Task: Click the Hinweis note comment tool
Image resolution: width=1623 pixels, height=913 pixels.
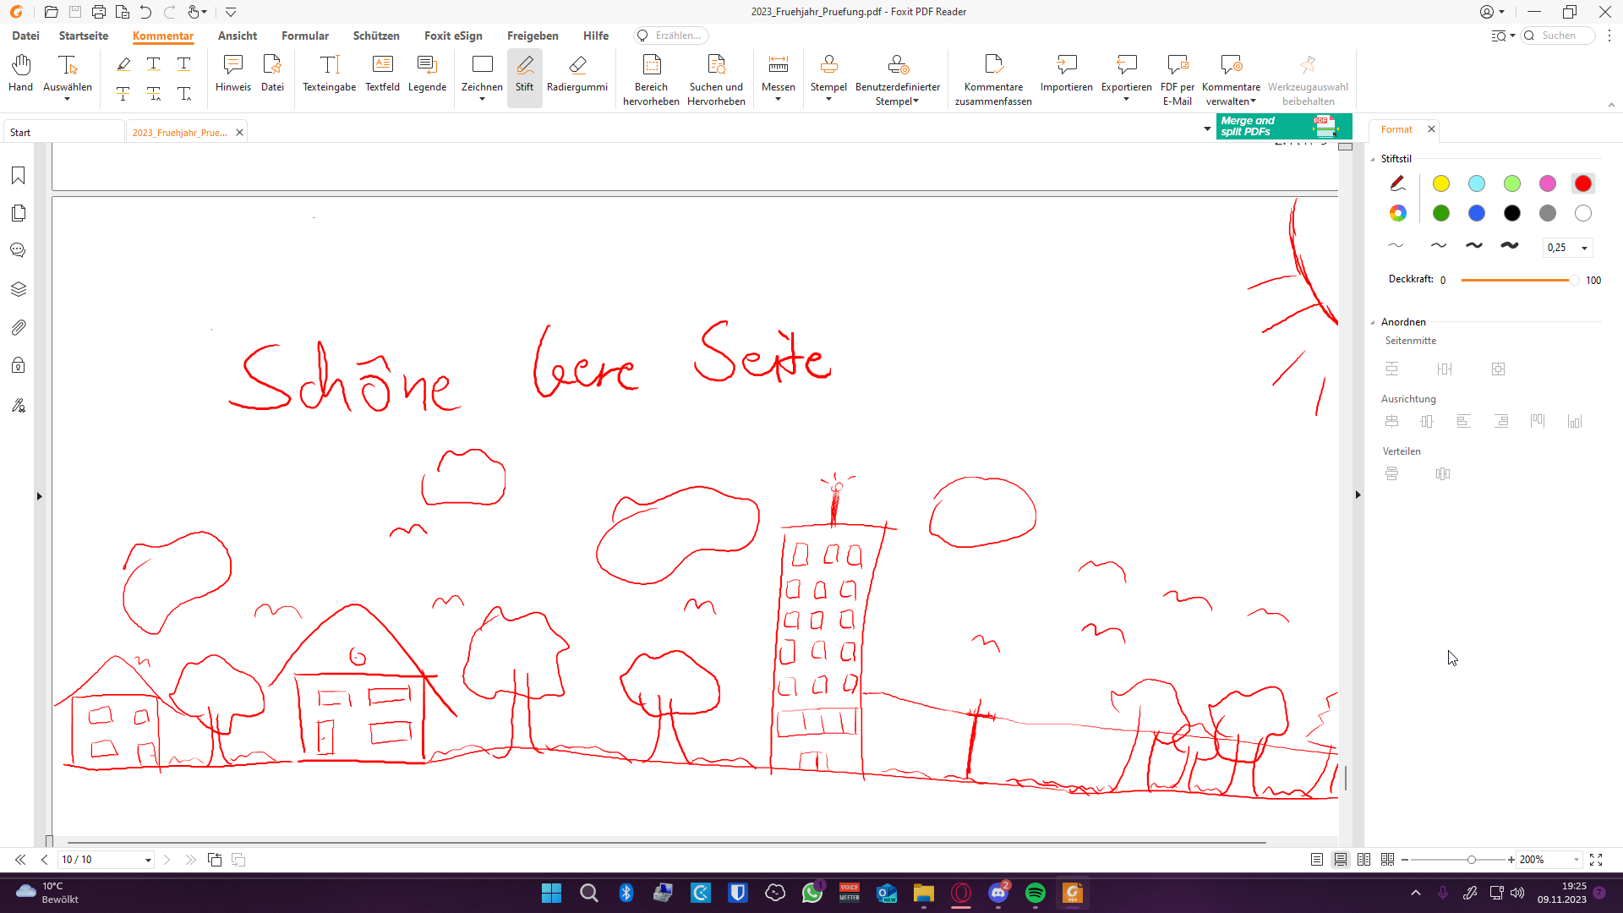Action: tap(232, 74)
